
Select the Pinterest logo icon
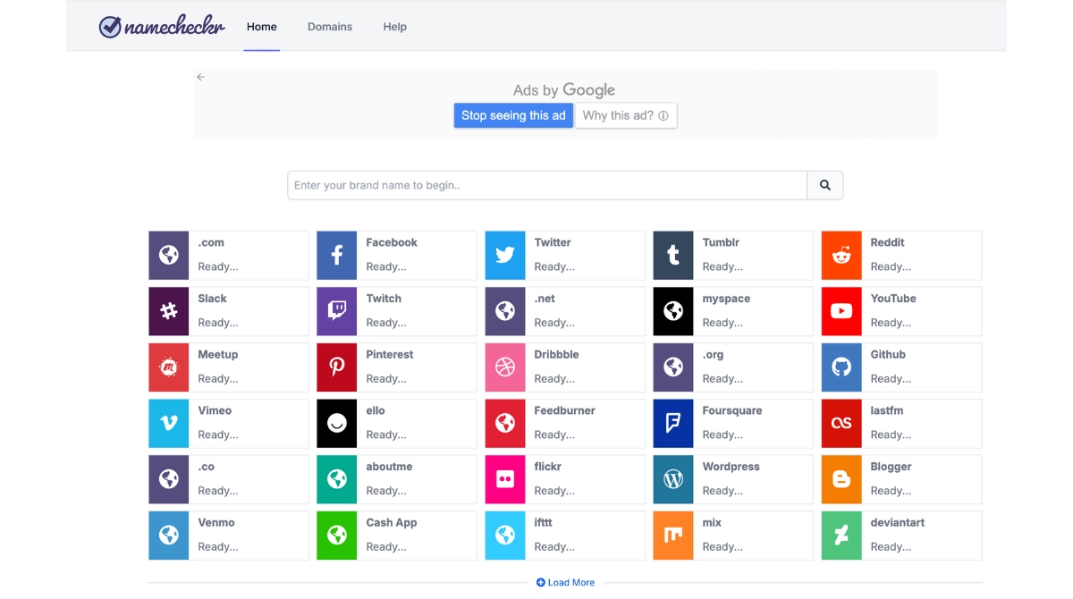337,367
